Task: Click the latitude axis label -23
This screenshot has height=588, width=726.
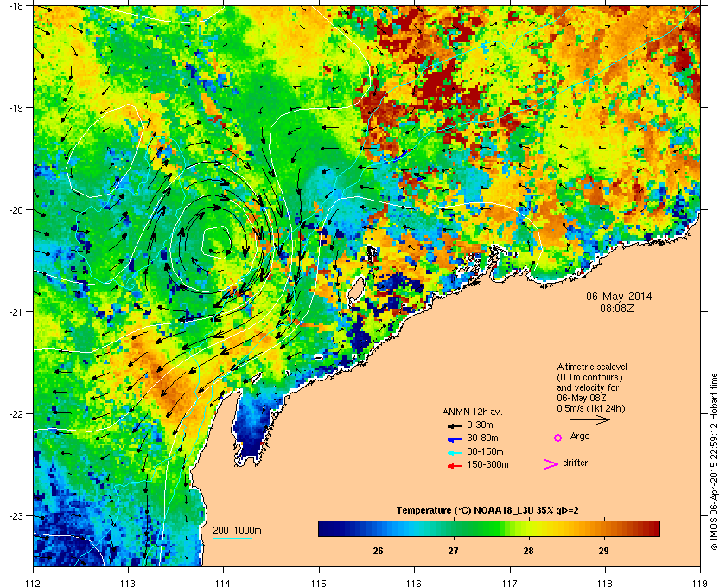Action: pyautogui.click(x=15, y=515)
